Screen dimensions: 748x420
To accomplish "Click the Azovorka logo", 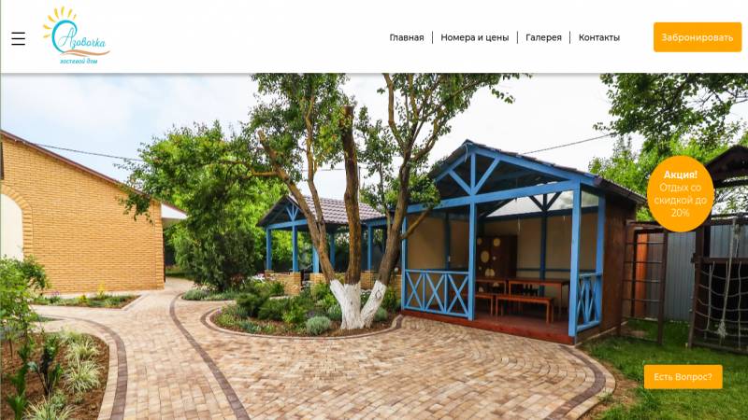I will pyautogui.click(x=77, y=35).
